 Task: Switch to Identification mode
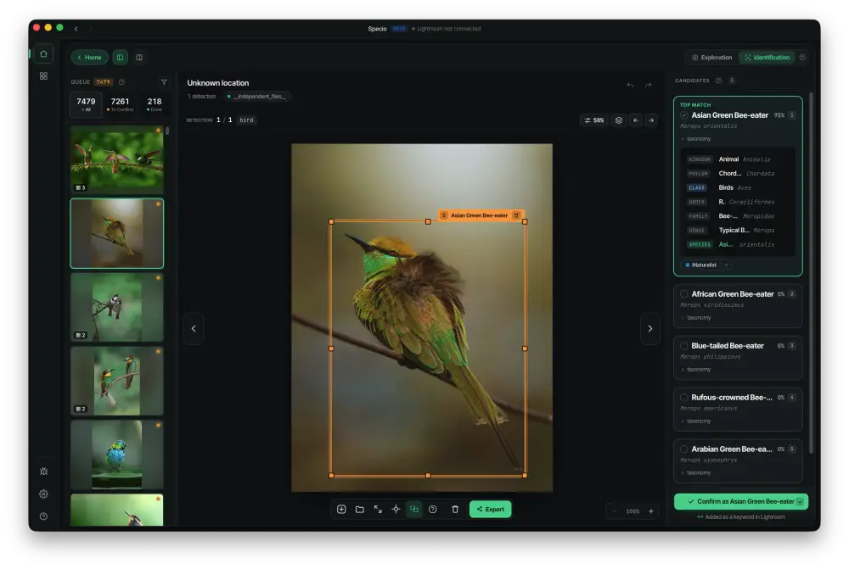tap(767, 58)
